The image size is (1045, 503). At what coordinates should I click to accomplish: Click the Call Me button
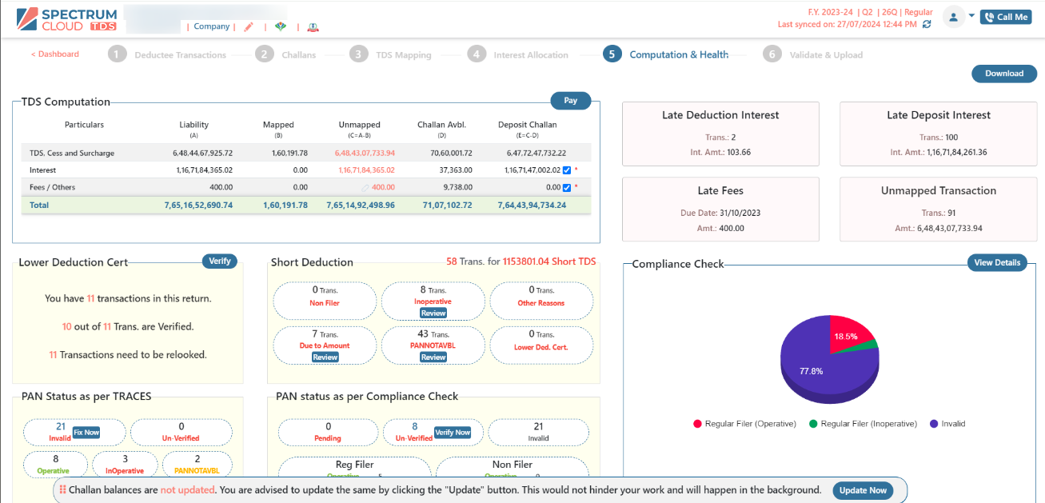(1007, 17)
